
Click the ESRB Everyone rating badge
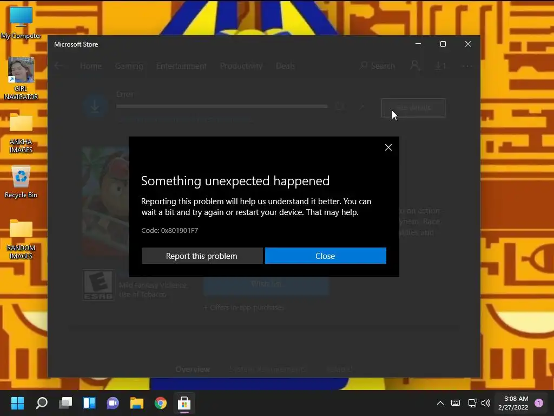click(98, 285)
